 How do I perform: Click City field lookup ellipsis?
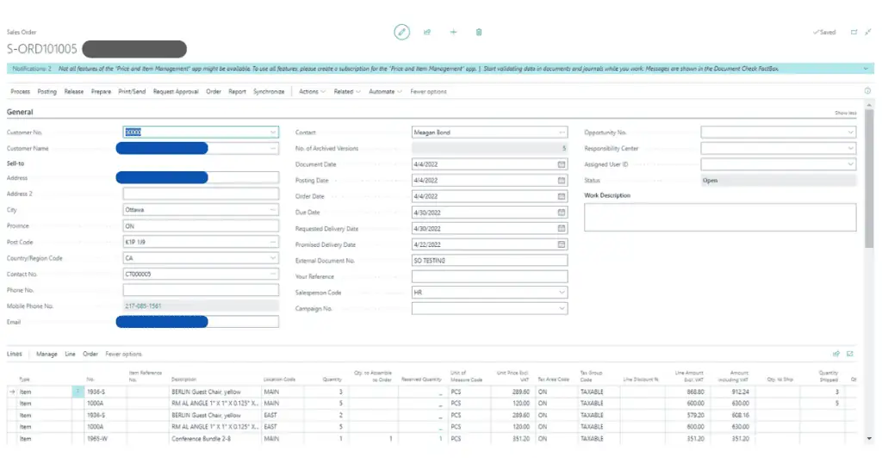click(272, 210)
